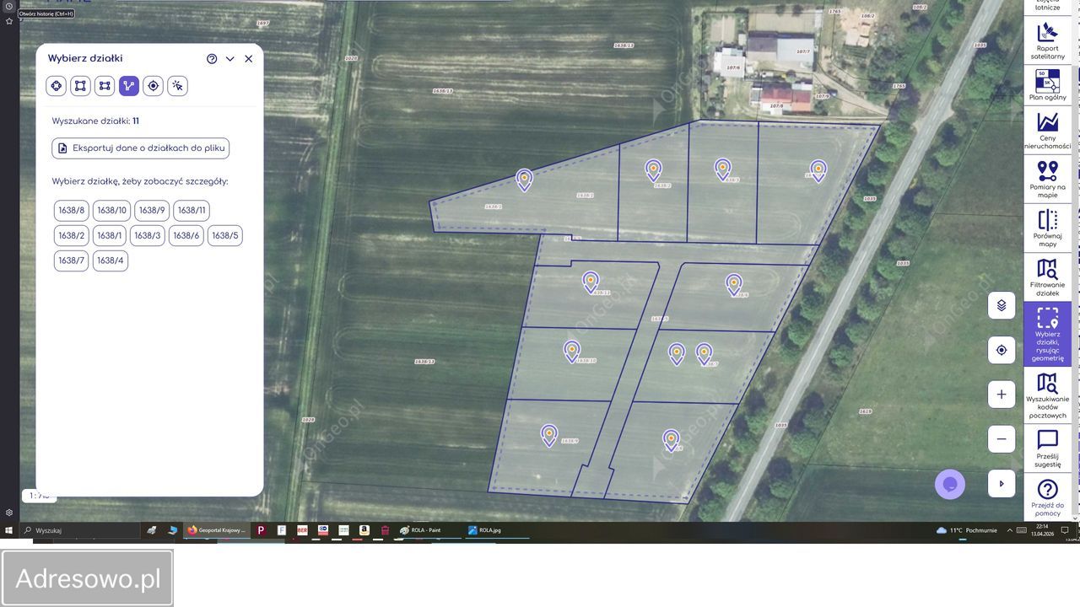Toggle the geolocation crosshair control
The width and height of the screenshot is (1080, 607).
point(1001,349)
